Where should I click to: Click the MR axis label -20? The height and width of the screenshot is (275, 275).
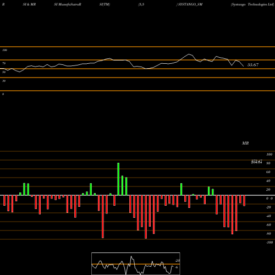(268, 207)
